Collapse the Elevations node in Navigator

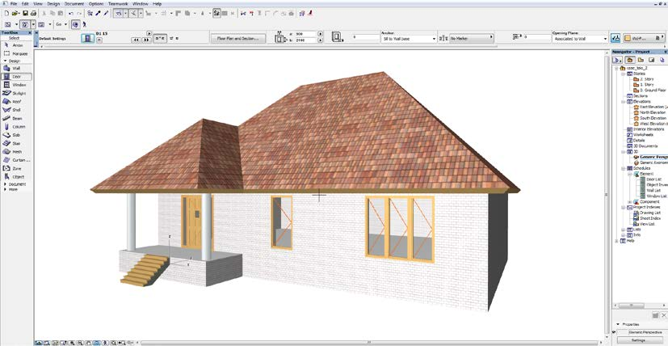(x=623, y=102)
